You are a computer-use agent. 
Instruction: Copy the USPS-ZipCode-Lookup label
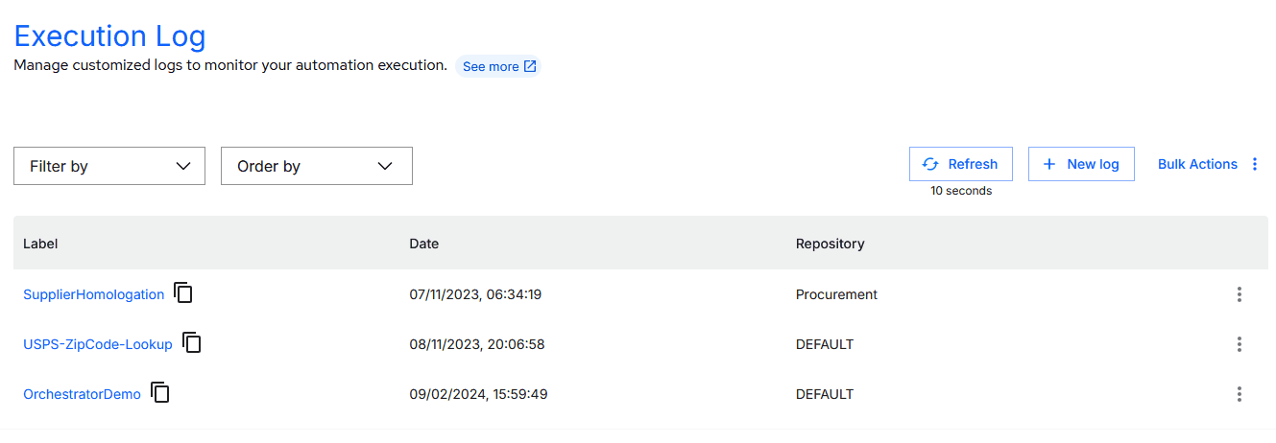(192, 342)
